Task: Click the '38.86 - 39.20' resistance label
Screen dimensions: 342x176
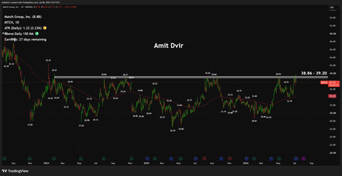Action: [x=314, y=73]
